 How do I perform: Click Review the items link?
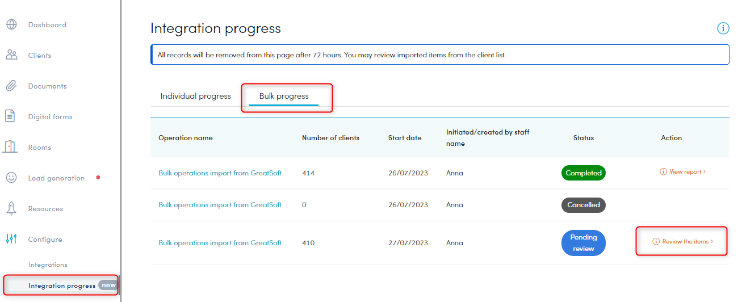pyautogui.click(x=683, y=241)
